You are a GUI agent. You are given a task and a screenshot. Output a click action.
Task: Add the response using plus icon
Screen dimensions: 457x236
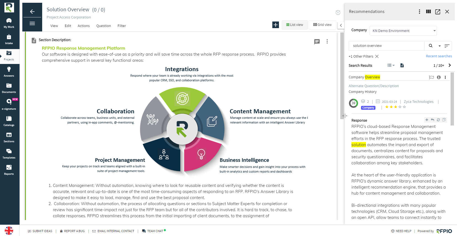(x=427, y=120)
